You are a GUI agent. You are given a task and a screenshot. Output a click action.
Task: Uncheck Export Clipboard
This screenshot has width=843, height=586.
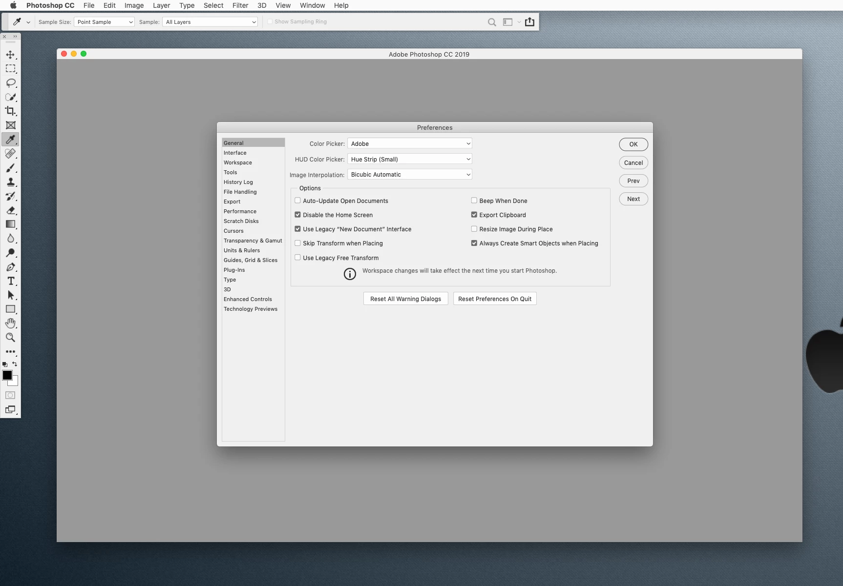[x=474, y=215]
